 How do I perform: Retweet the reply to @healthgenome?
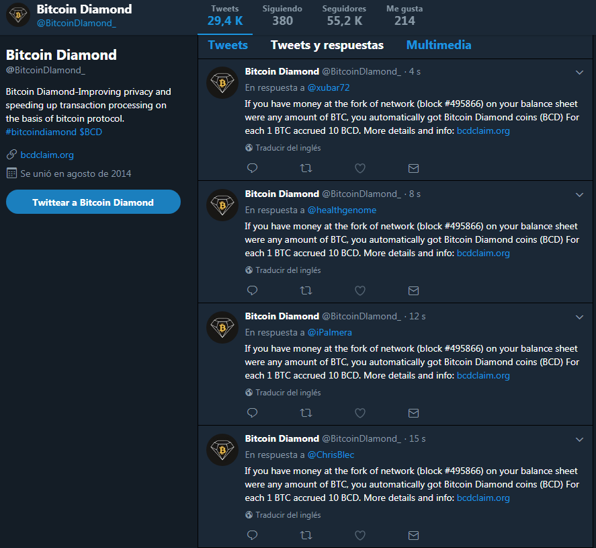point(306,290)
